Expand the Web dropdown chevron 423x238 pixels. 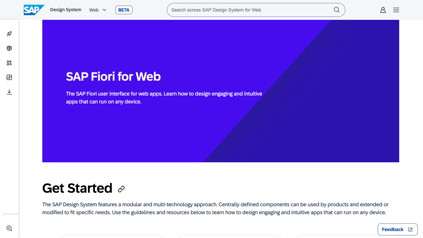[x=104, y=10]
